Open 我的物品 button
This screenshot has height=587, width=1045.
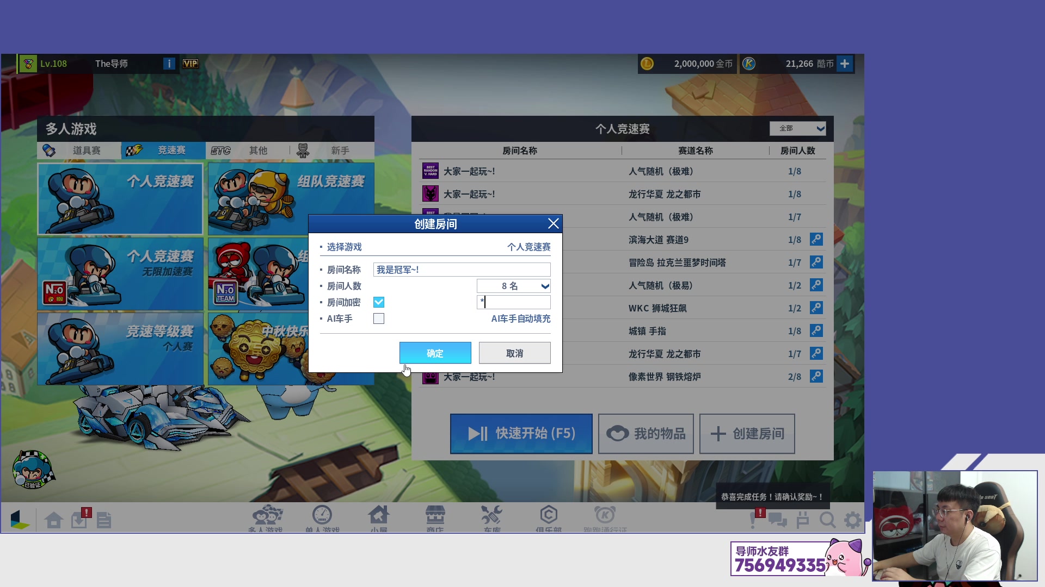click(646, 434)
